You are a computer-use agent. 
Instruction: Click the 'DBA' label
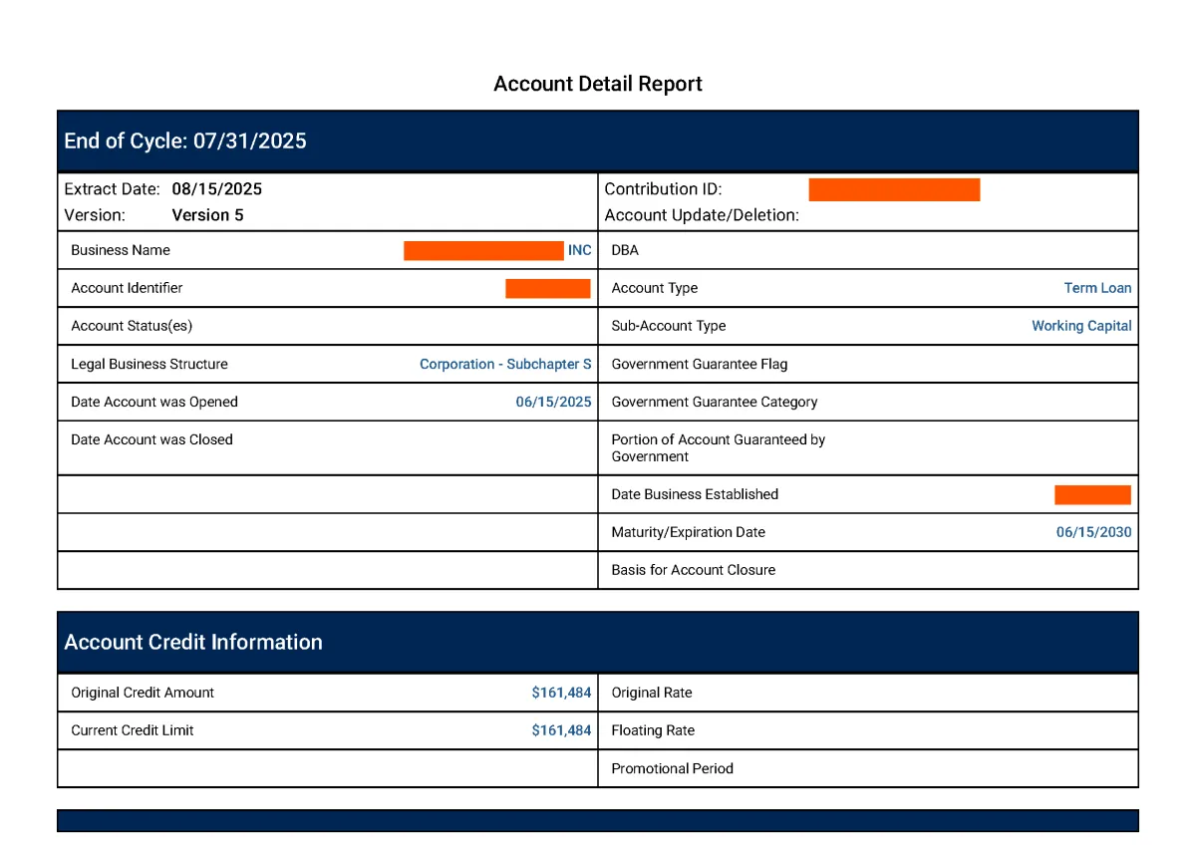[x=625, y=250]
